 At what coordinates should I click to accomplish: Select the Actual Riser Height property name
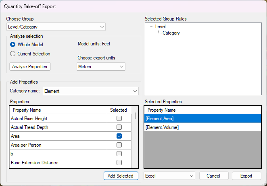click(x=58, y=119)
